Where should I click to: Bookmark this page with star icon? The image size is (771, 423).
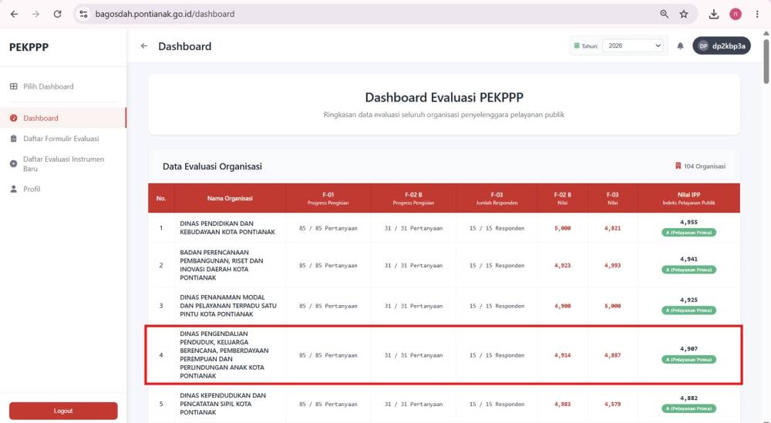(x=683, y=14)
